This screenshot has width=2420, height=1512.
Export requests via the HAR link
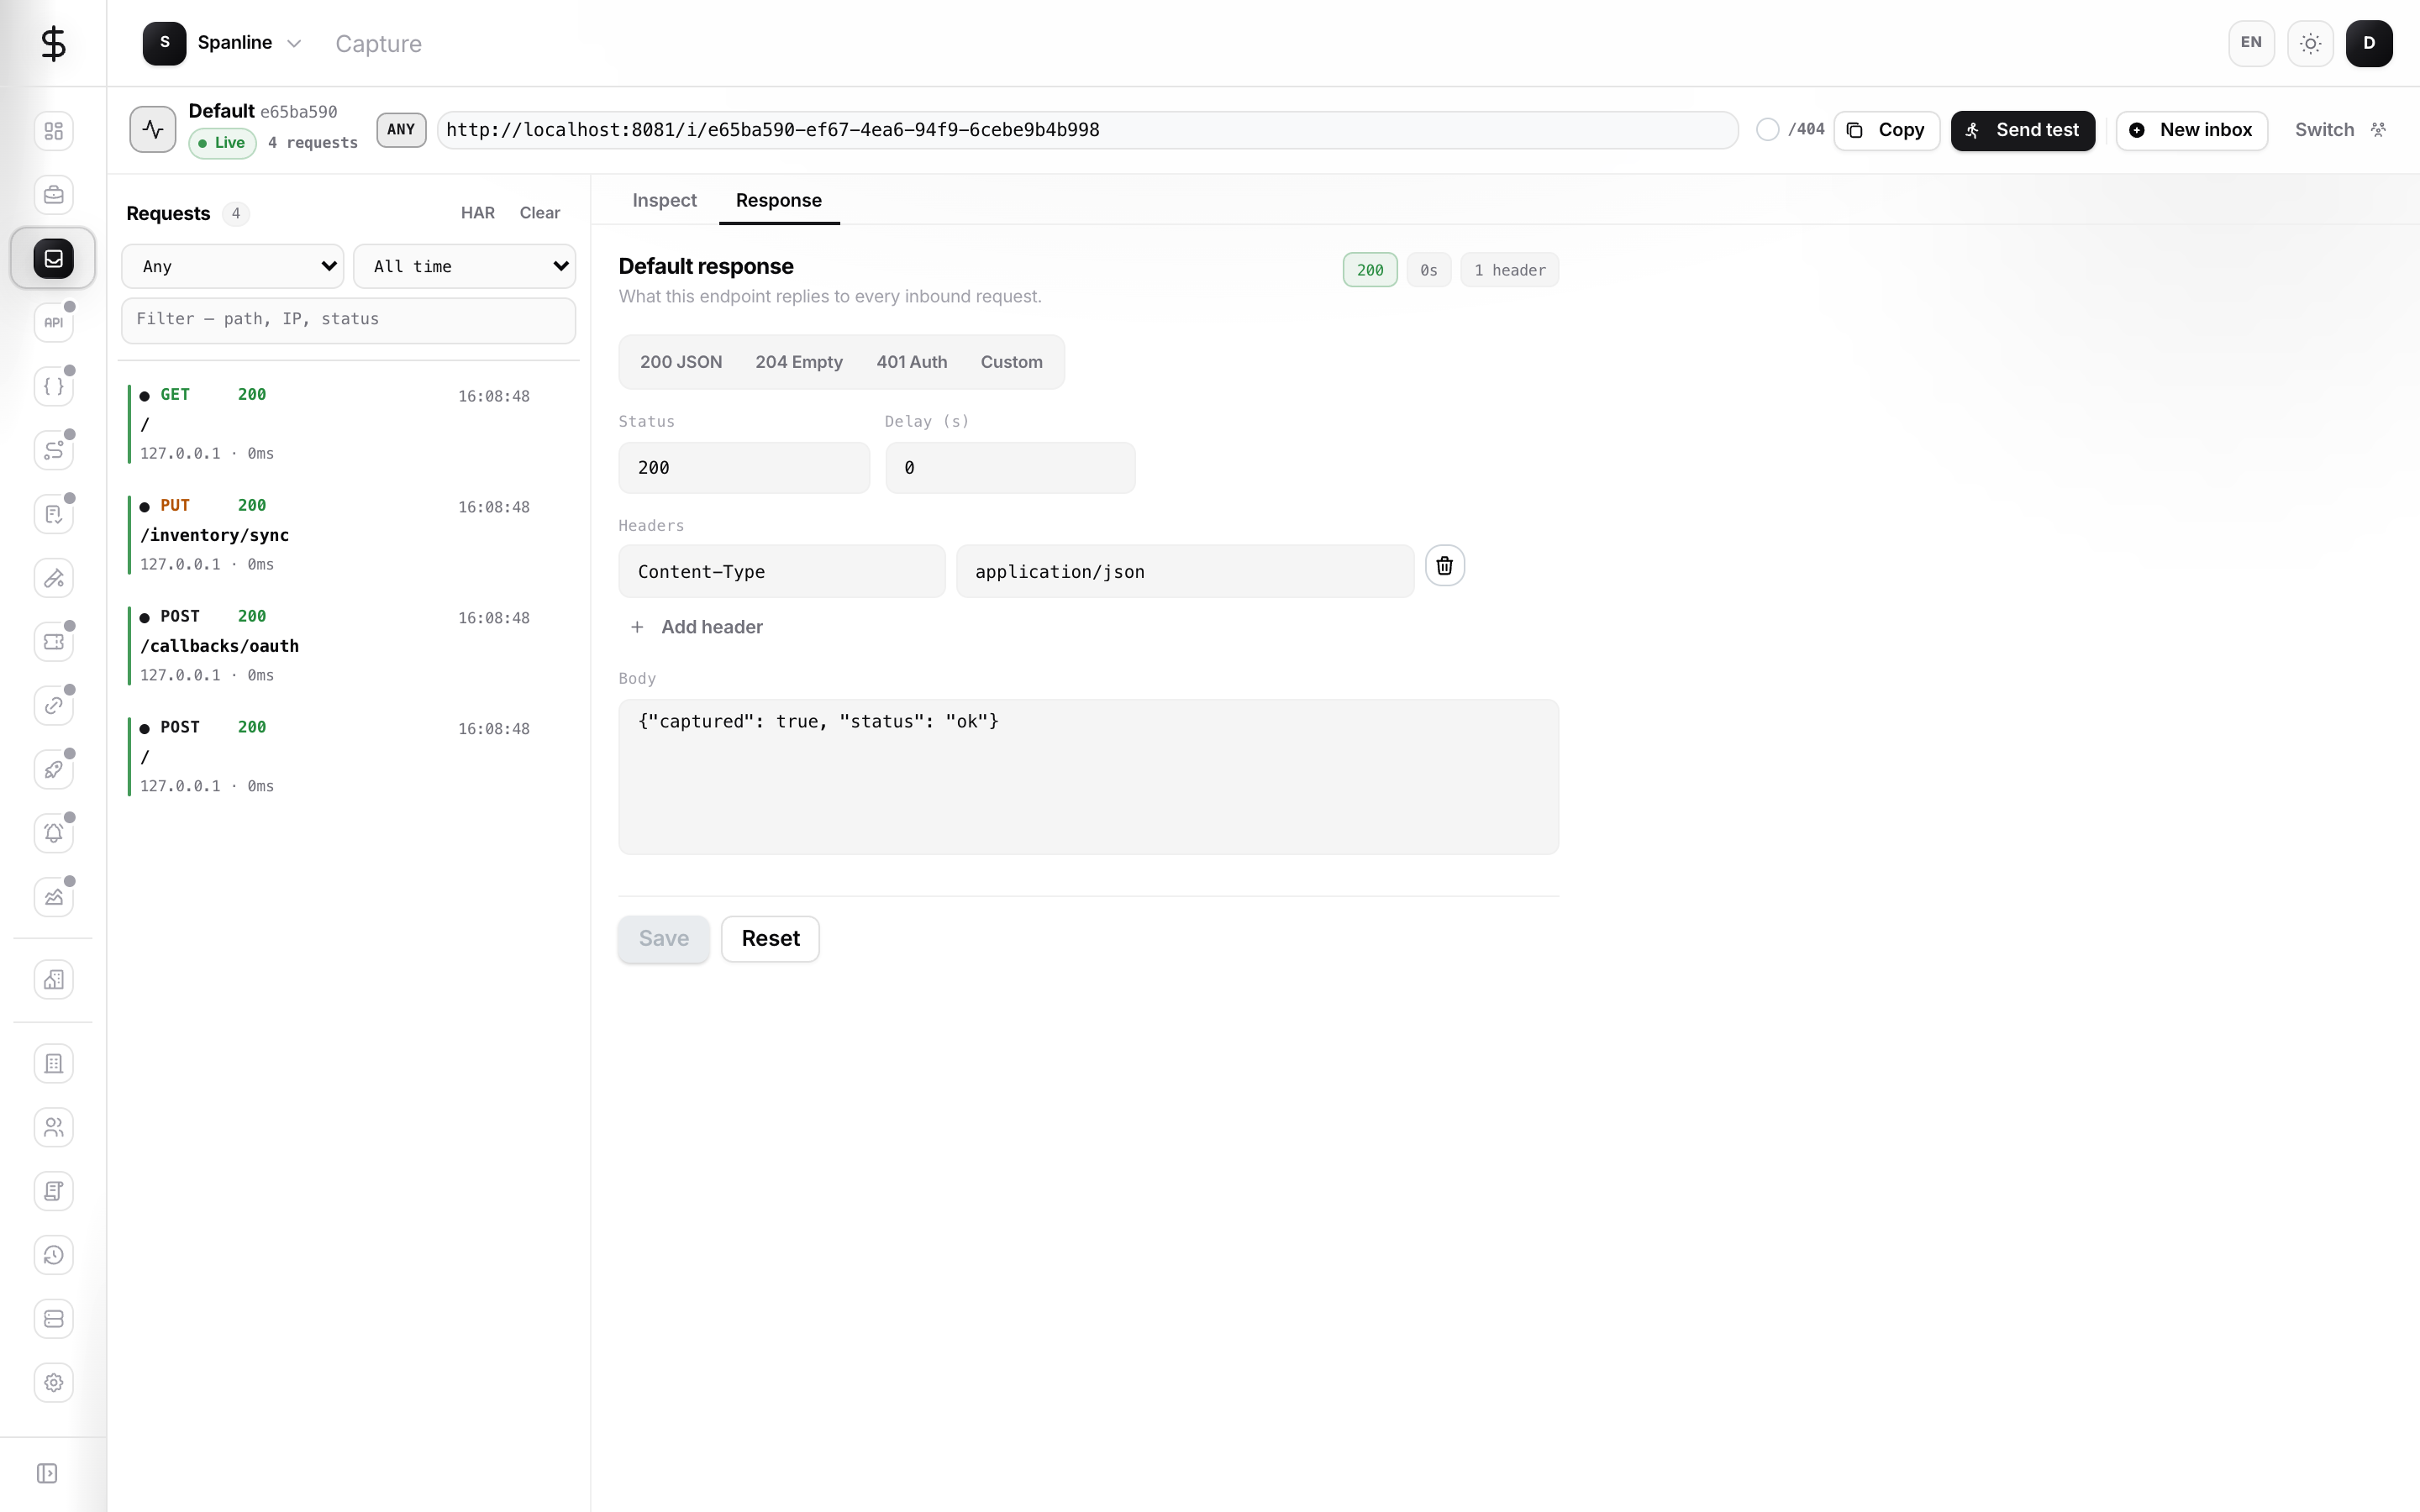(x=478, y=213)
